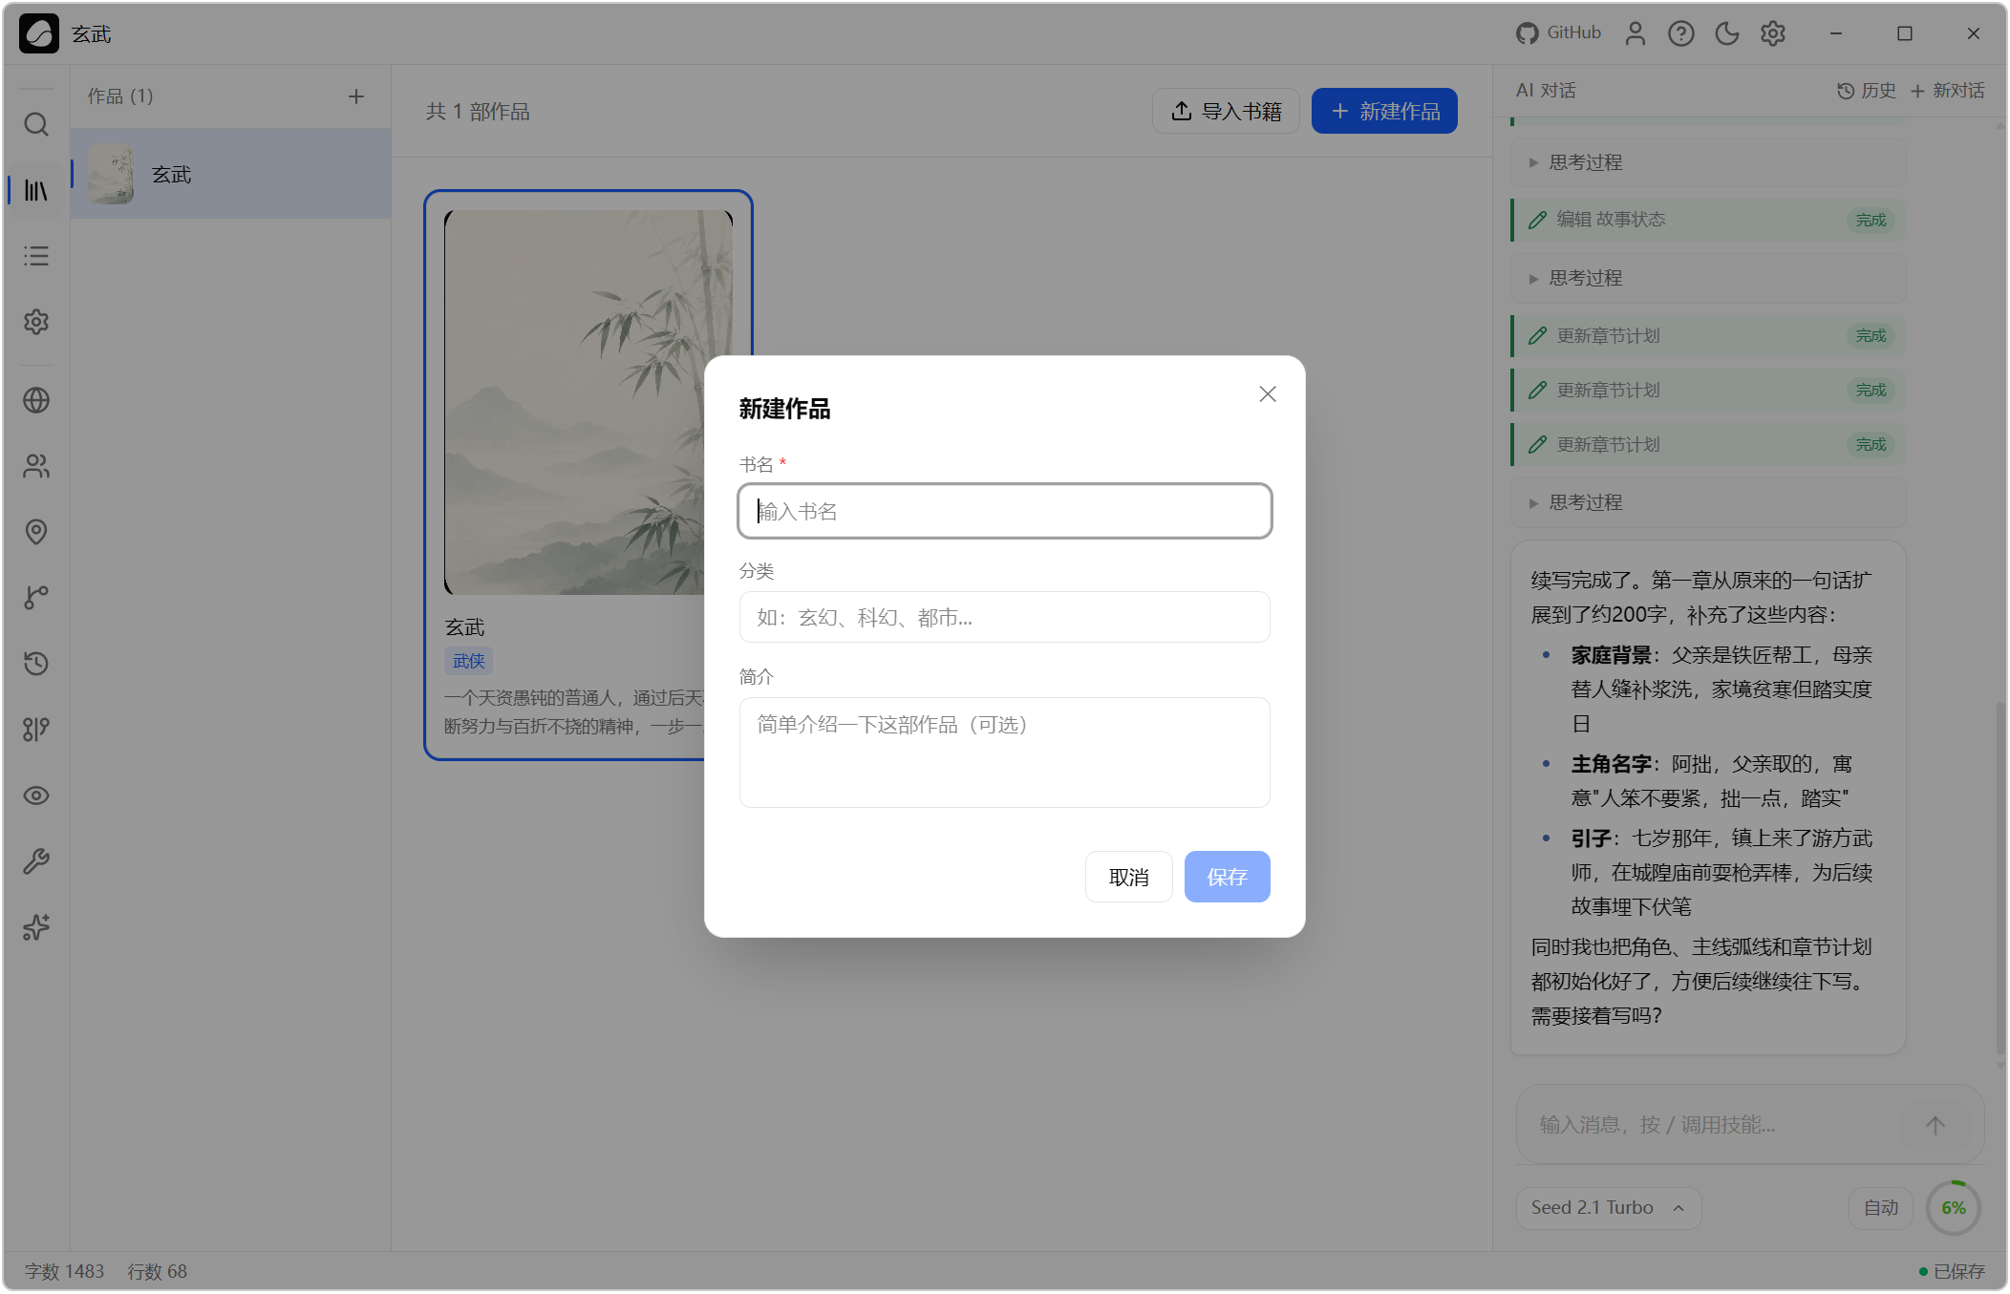This screenshot has height=1294, width=2010.
Task: Click the 字数 1483 status text
Action: point(64,1271)
